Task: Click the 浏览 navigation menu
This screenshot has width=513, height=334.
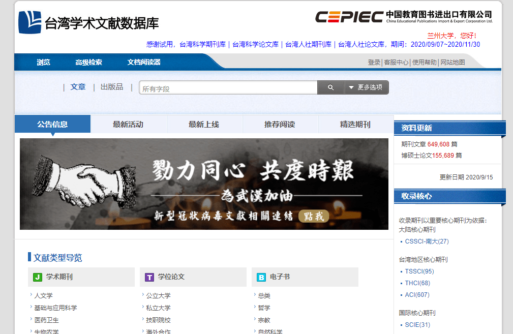Action: pos(43,62)
